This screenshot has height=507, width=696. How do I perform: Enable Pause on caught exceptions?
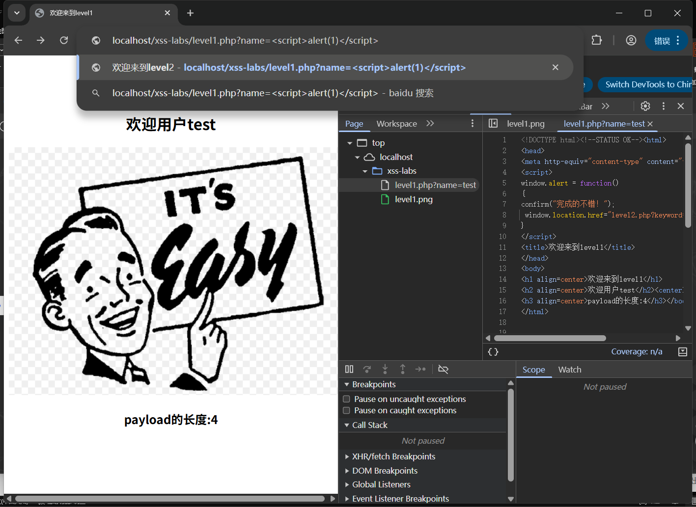click(346, 410)
